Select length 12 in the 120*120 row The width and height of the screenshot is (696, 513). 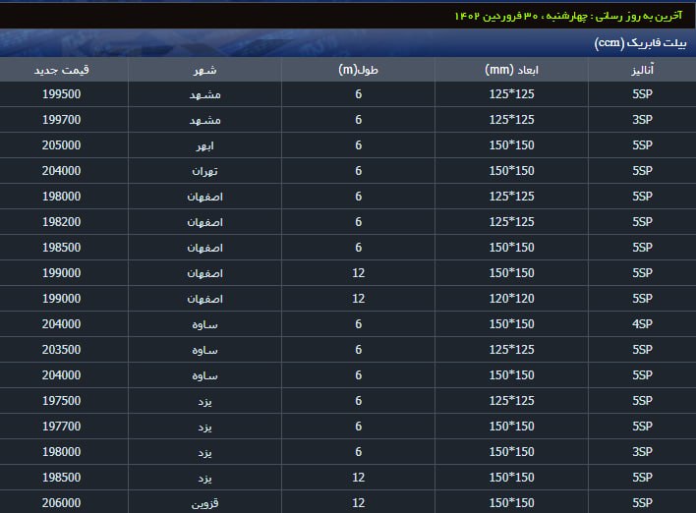[x=358, y=299]
